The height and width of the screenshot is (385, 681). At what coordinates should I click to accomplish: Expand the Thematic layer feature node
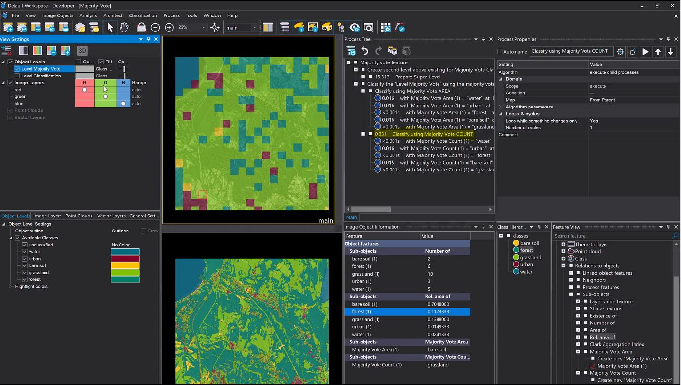click(x=563, y=244)
